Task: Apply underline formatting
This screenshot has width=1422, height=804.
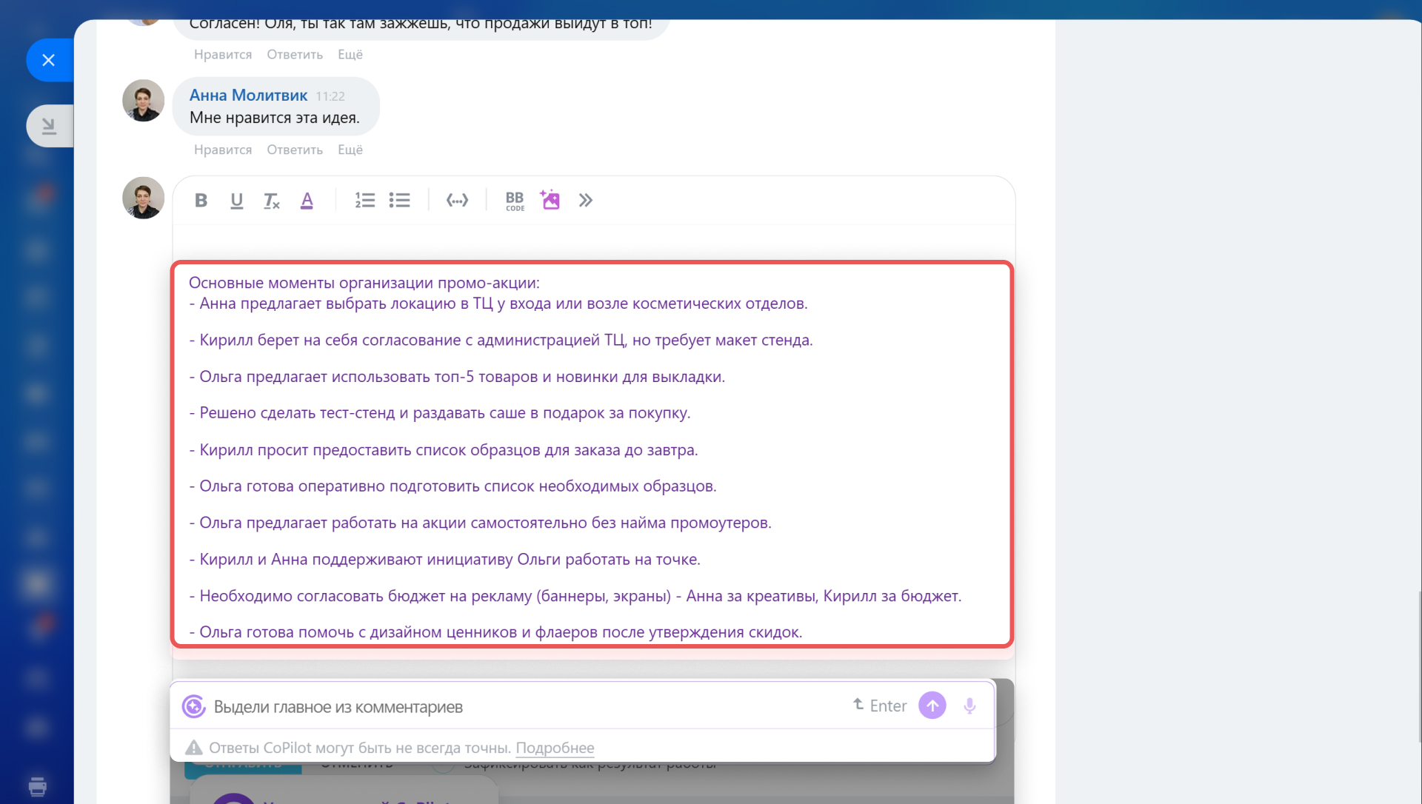Action: point(236,200)
